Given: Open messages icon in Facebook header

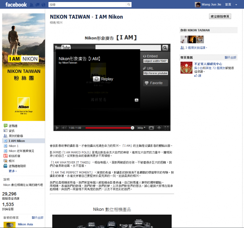Looking at the screenshot, I should tap(37, 5).
